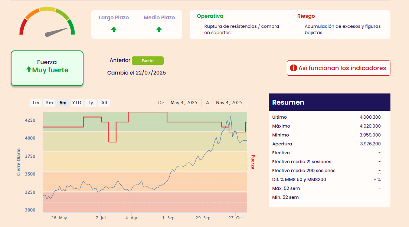Open the start date field May 4, 2025

[184, 103]
